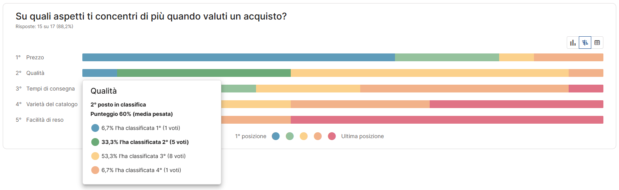
Task: Click the red segment of Varietà del catalogo bar
Action: click(516, 104)
